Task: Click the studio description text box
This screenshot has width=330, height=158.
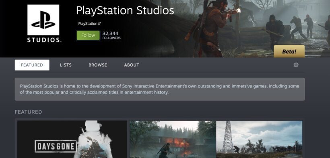Action: click(159, 89)
